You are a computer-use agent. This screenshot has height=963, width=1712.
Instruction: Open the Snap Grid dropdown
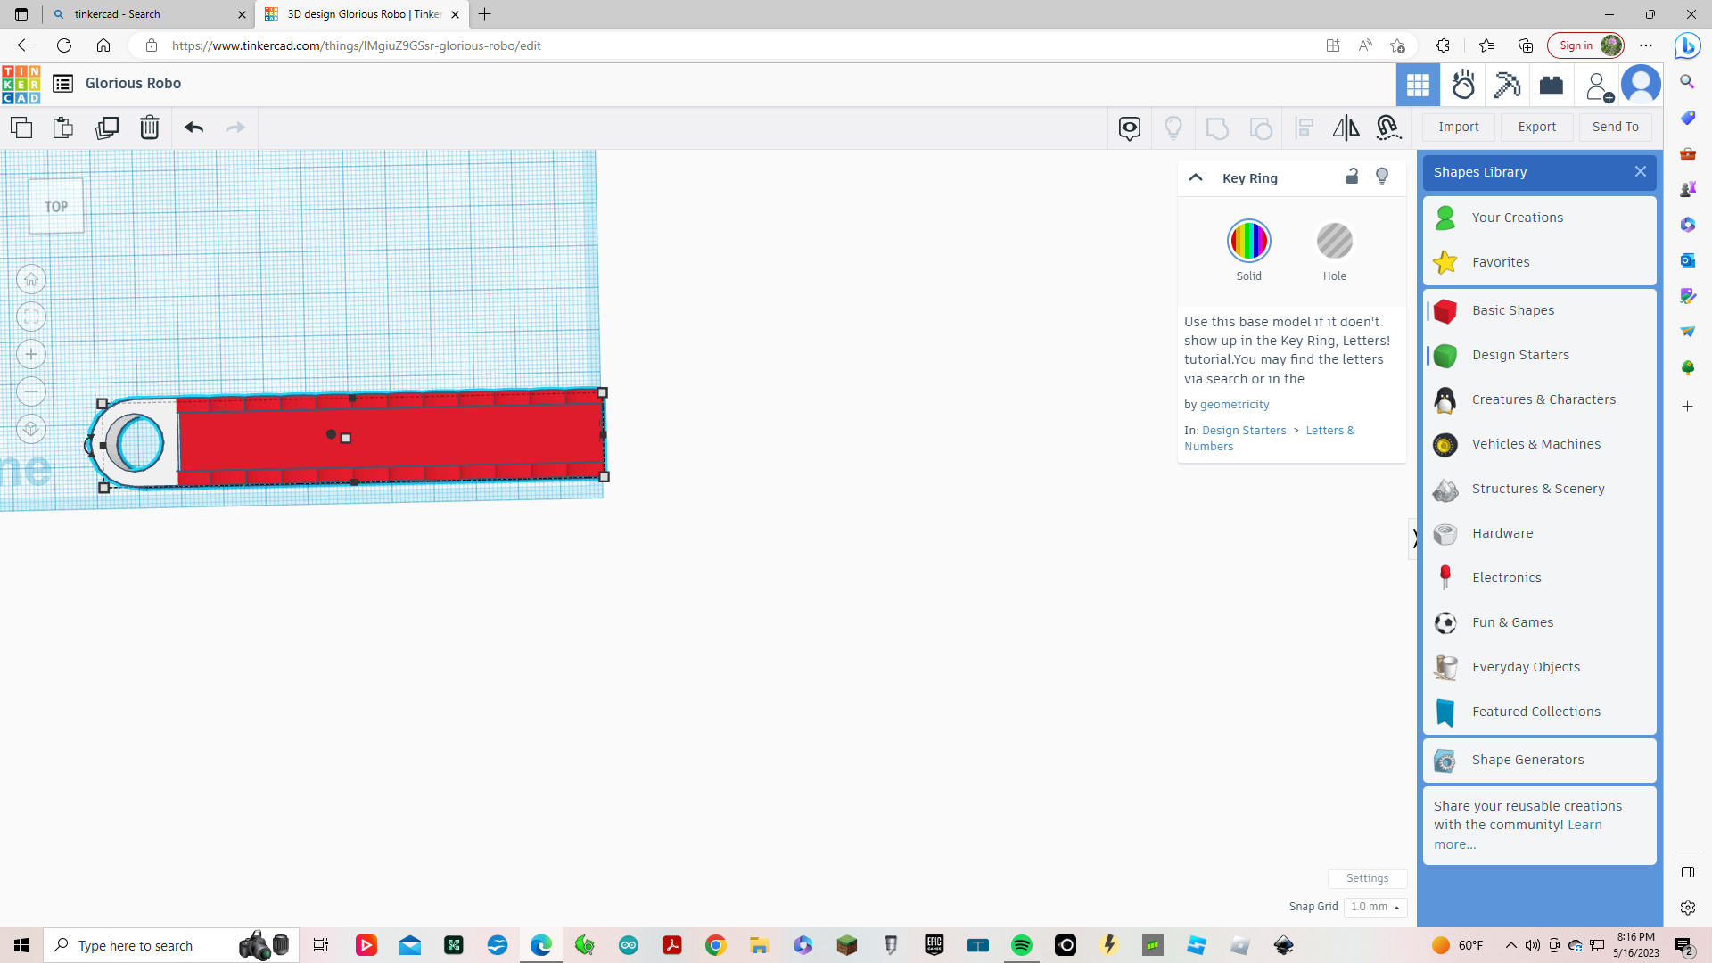[1376, 907]
